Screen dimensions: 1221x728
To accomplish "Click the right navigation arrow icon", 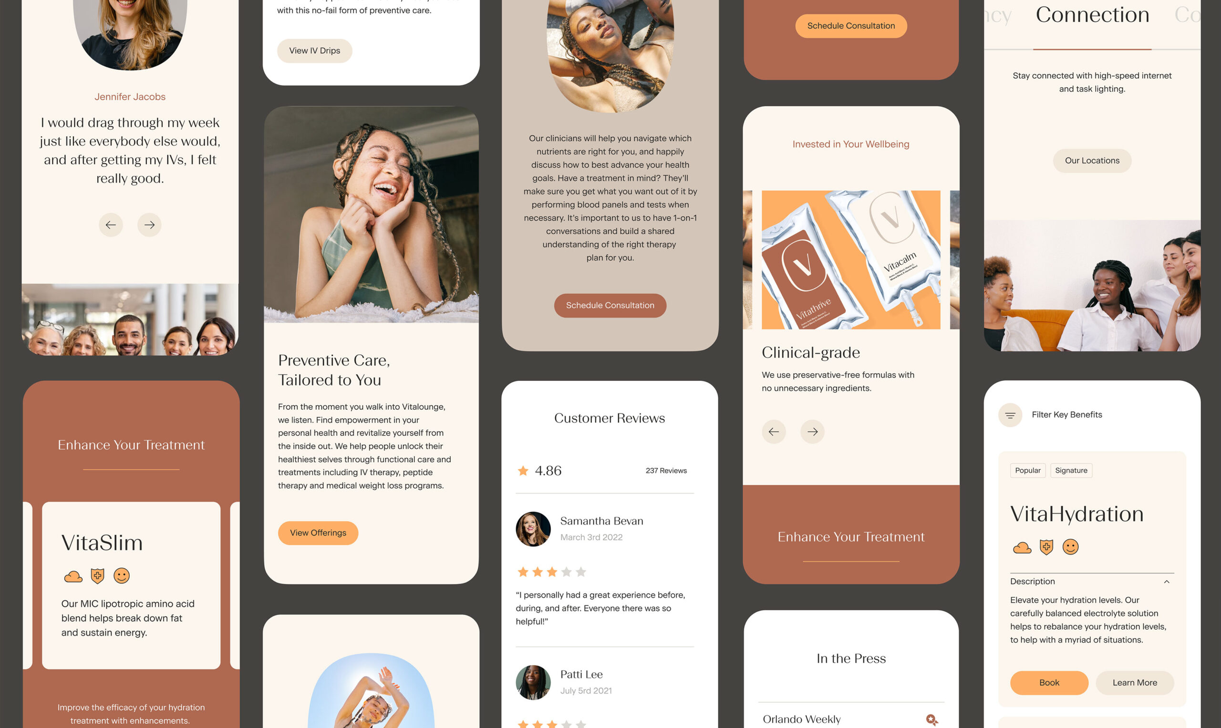I will (149, 226).
